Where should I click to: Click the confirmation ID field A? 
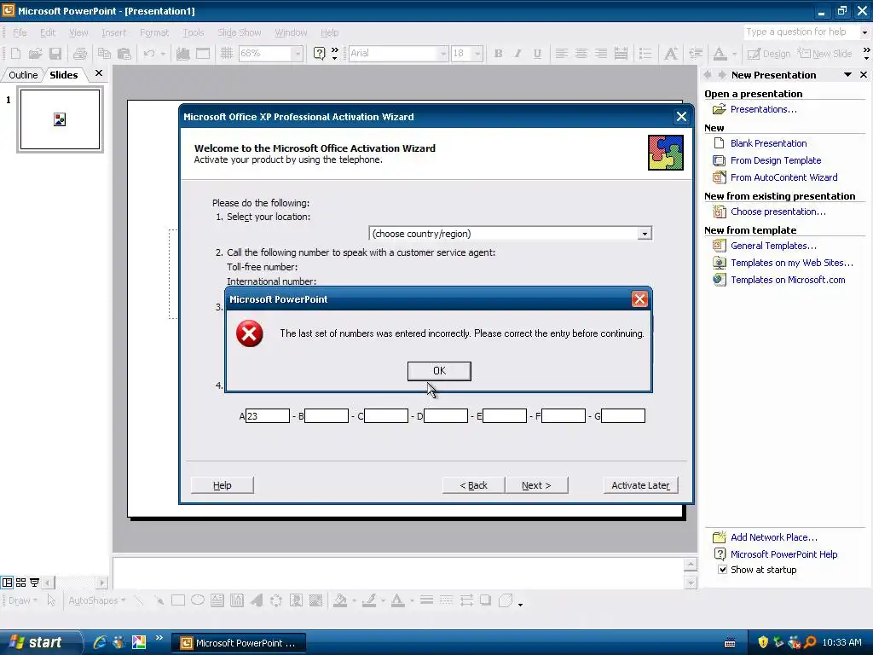(267, 416)
